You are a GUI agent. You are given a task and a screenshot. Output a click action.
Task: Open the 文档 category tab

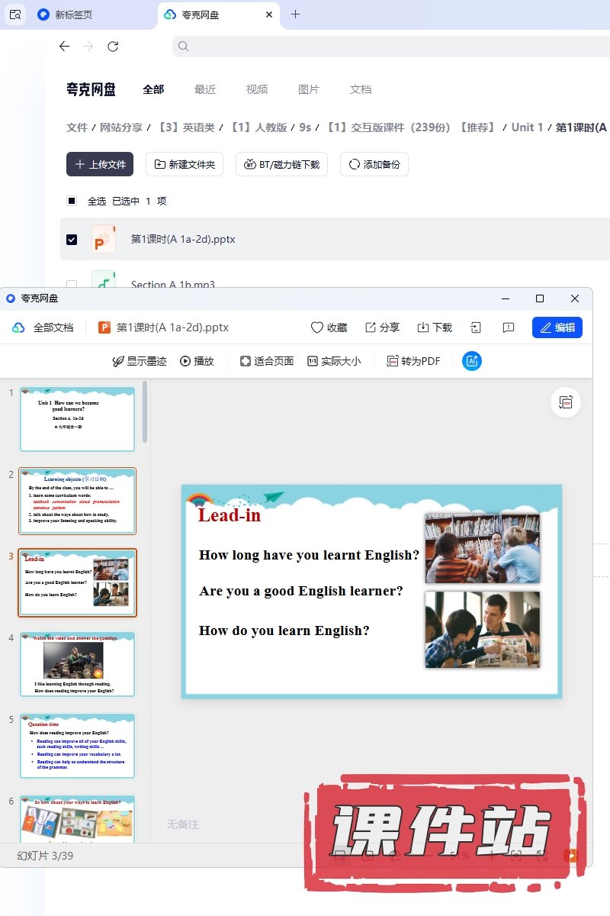coord(361,89)
